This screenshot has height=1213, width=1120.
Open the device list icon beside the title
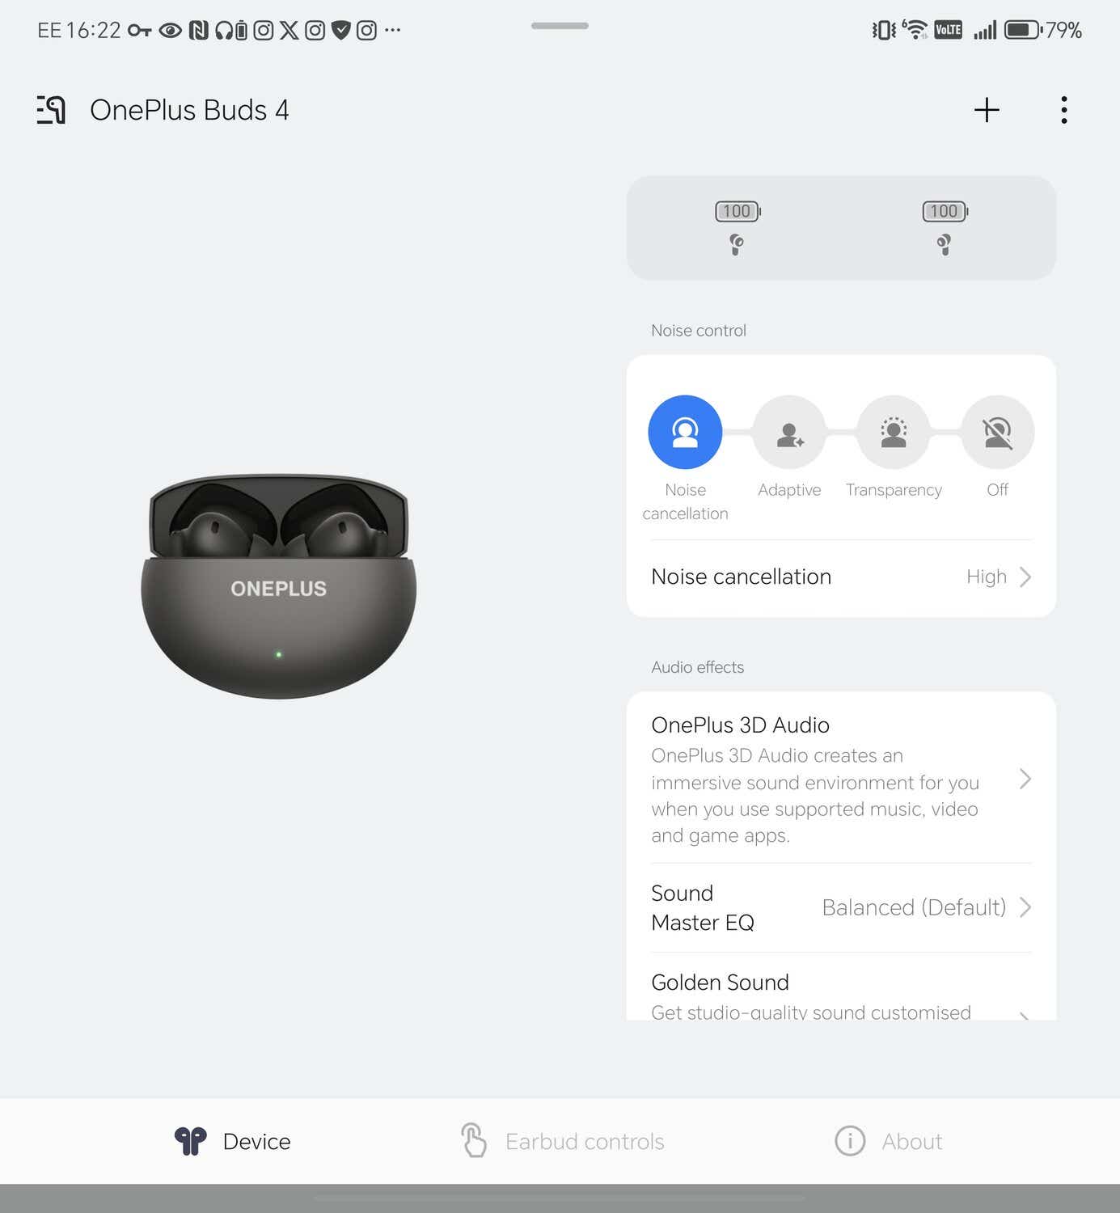pos(51,110)
